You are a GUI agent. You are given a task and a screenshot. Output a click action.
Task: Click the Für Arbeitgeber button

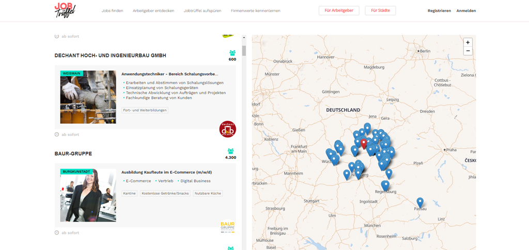click(339, 10)
